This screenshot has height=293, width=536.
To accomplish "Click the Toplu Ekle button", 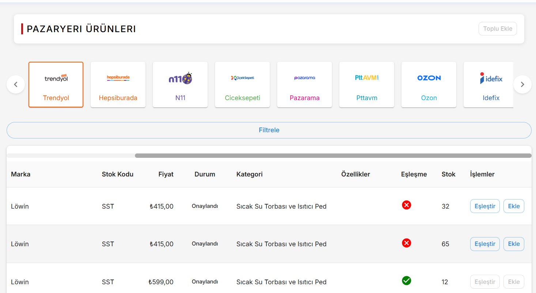I will [x=498, y=28].
